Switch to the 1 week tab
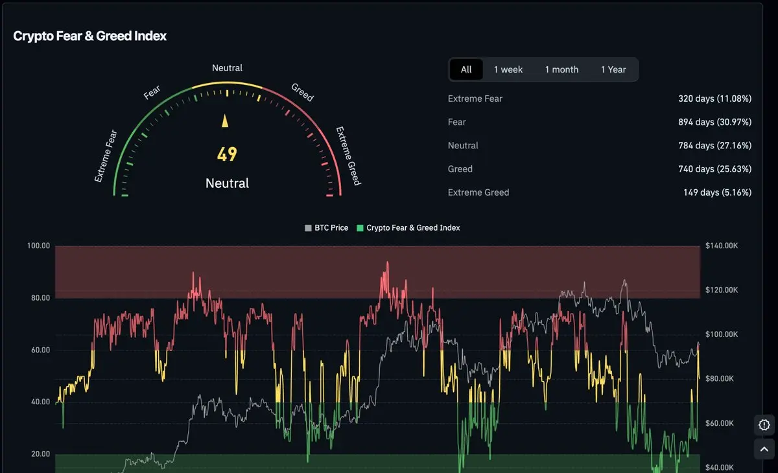This screenshot has height=473, width=778. 508,69
